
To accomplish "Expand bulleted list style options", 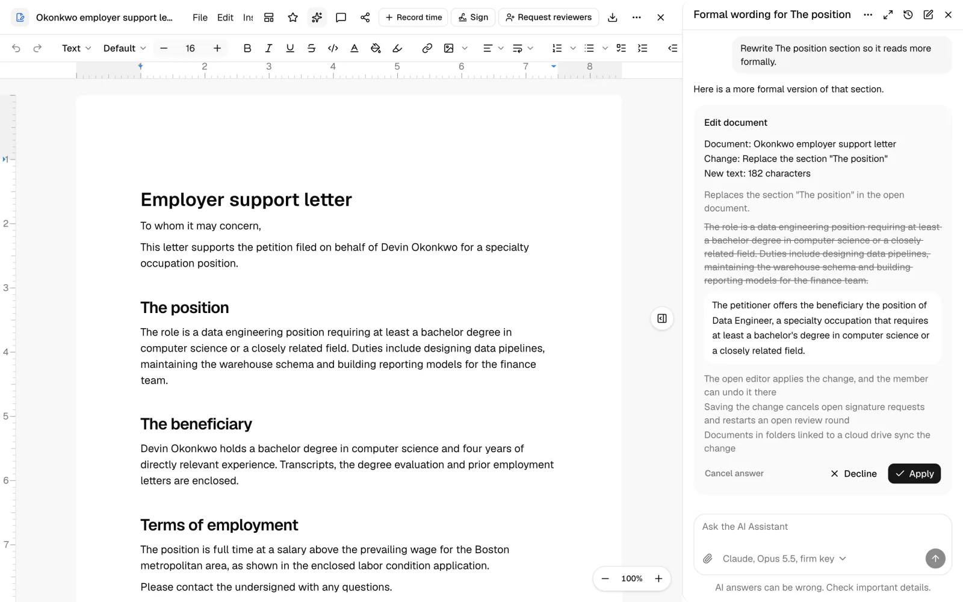I will (605, 48).
